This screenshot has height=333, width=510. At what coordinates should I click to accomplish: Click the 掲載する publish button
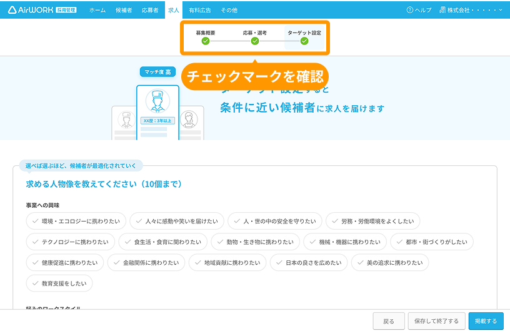coord(486,321)
